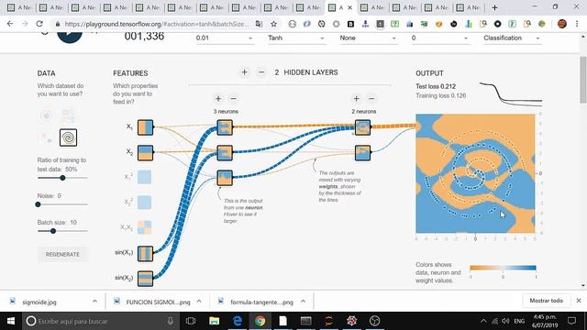Toggle the X2 input feature
Viewport: 587px width, 330px height.
coord(145,153)
